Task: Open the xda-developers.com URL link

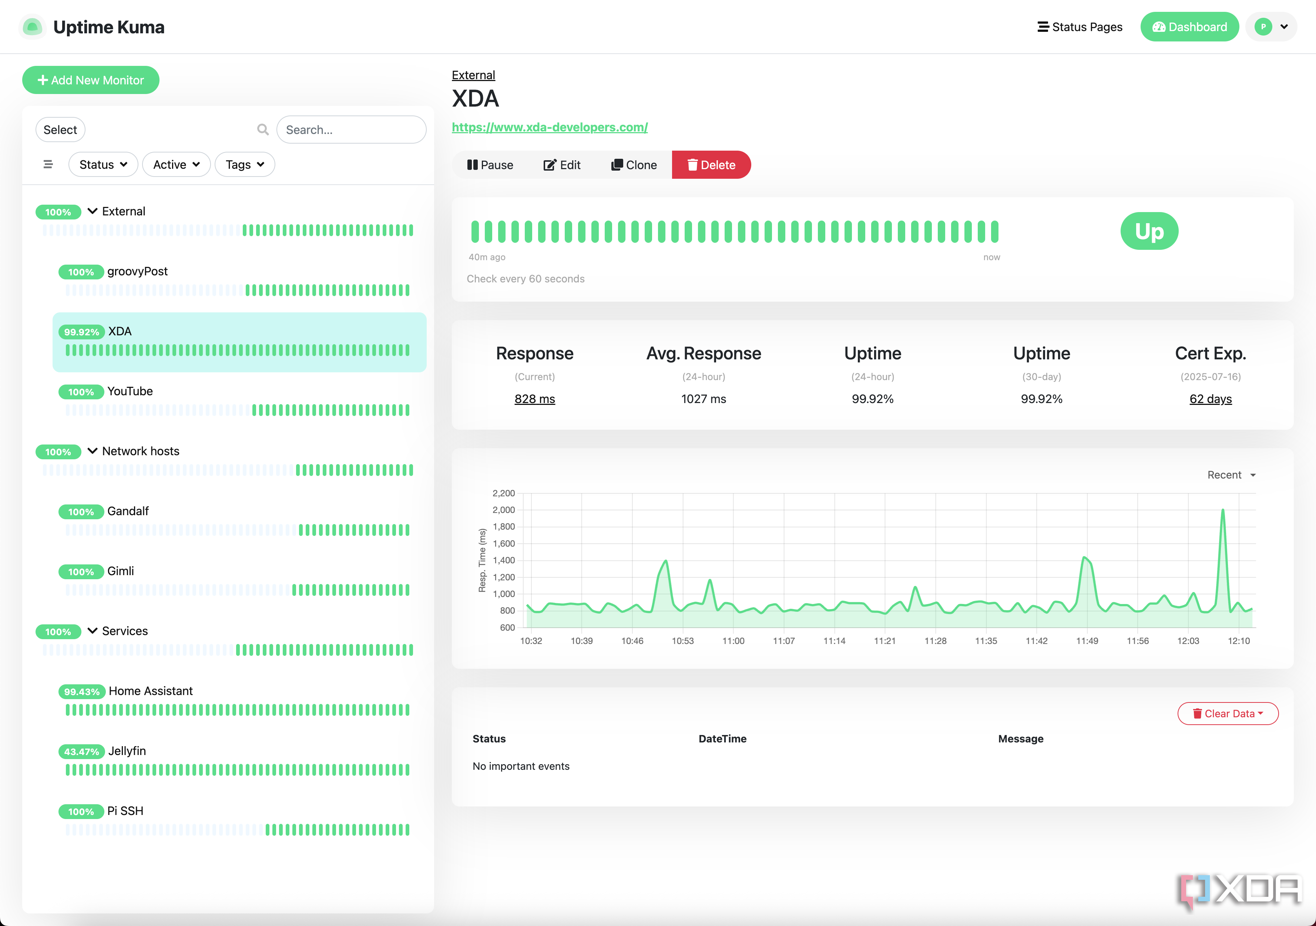Action: 550,127
